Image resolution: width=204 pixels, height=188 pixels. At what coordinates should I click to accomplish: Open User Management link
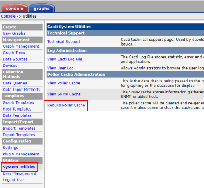(x=20, y=173)
